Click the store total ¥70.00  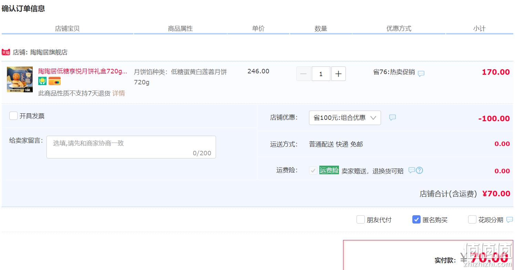(496, 194)
